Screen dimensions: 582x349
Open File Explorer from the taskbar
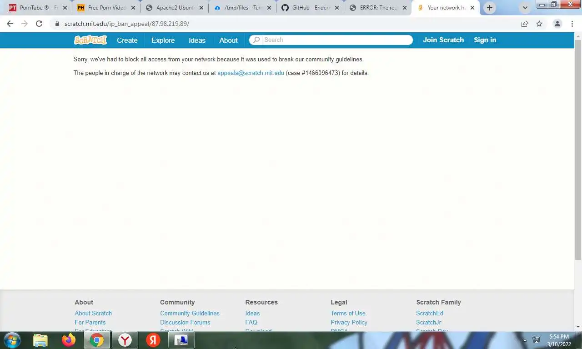[40, 340]
